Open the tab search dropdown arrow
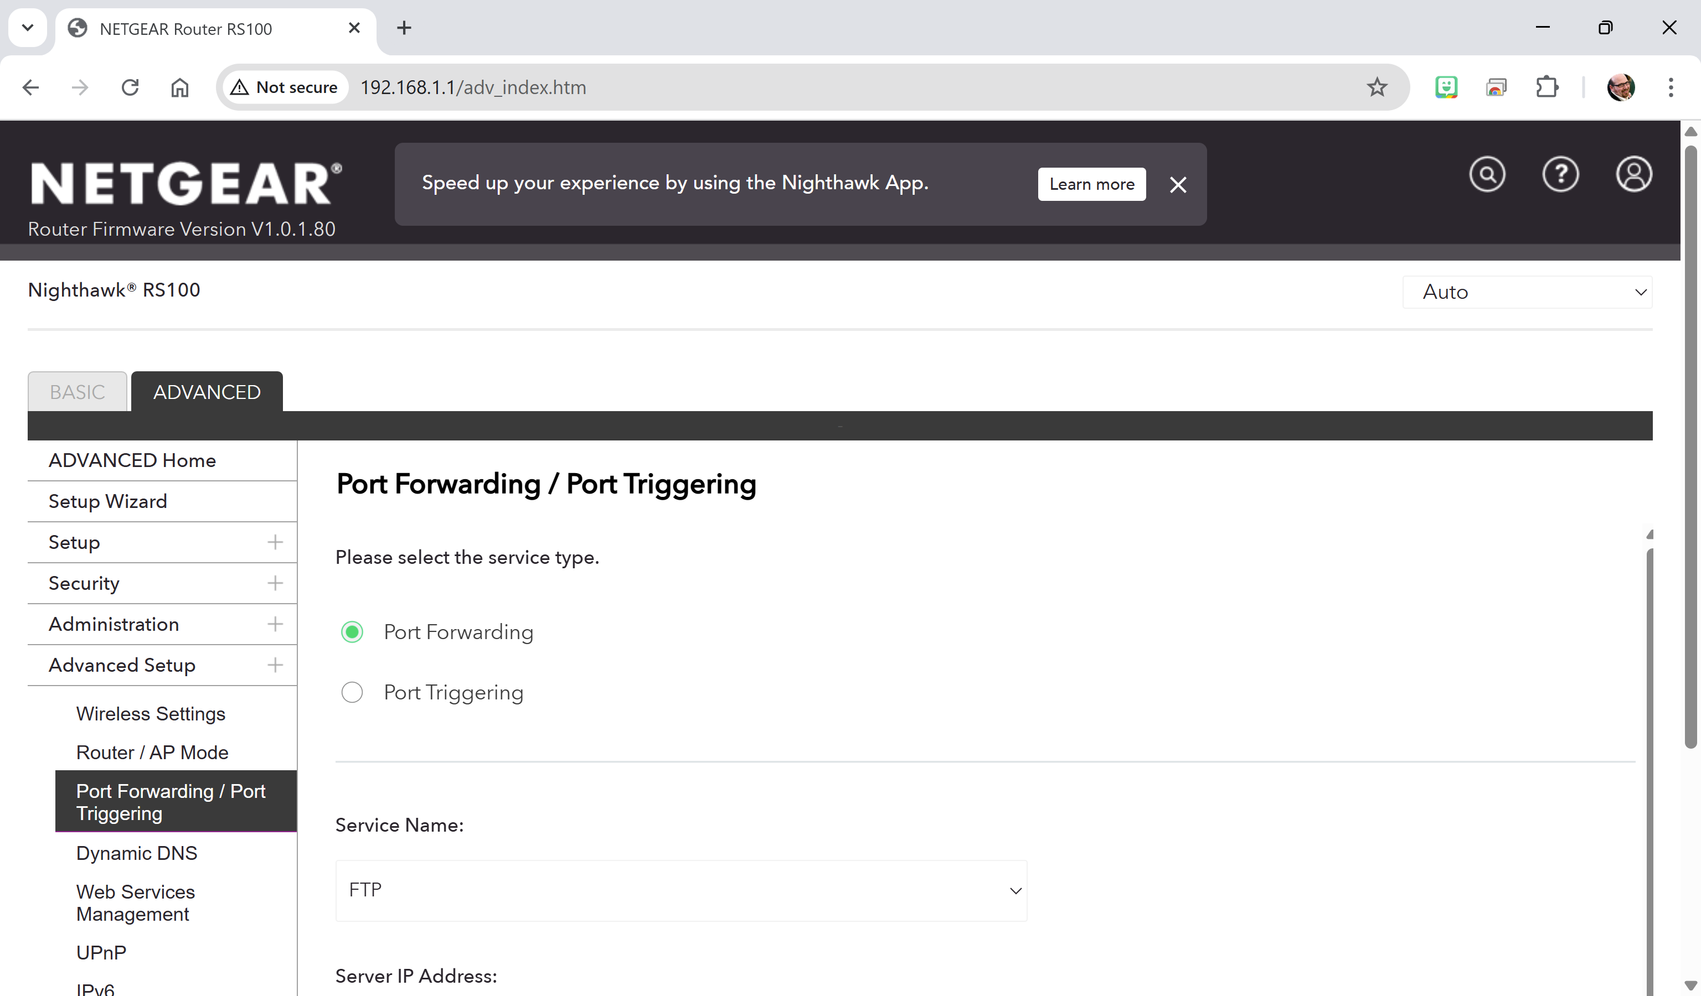This screenshot has width=1701, height=996. (28, 28)
